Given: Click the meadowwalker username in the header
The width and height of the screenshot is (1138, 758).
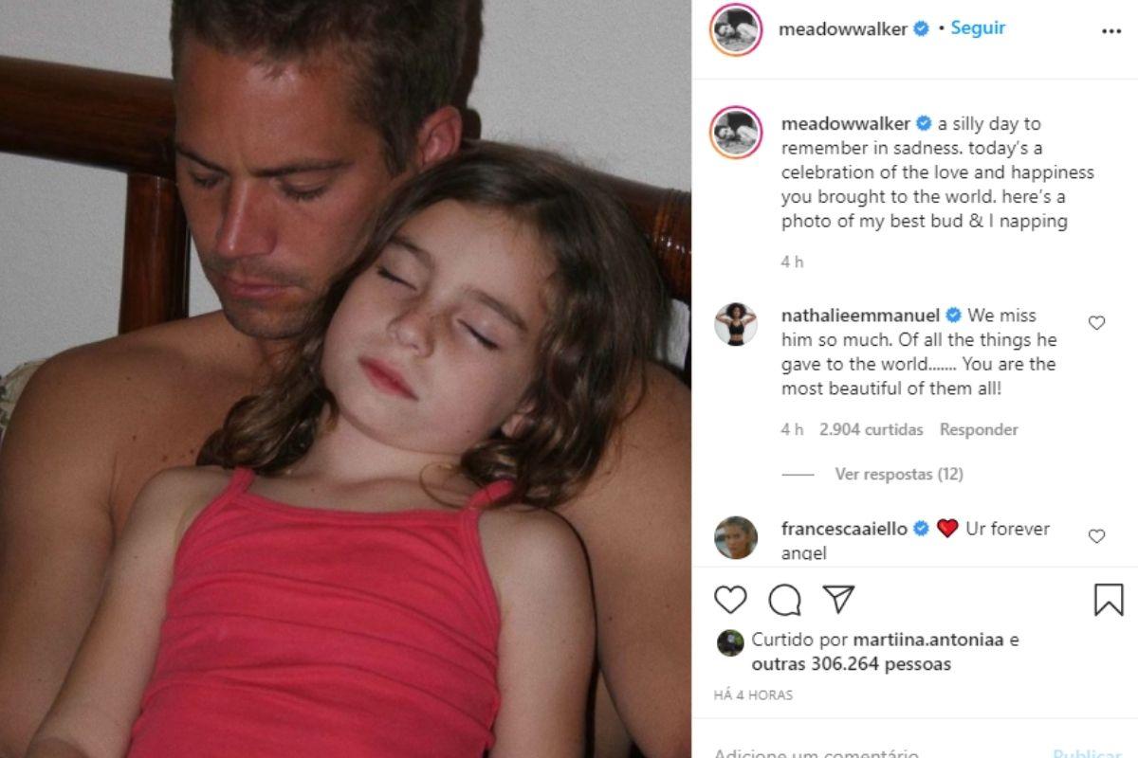Looking at the screenshot, I should tap(843, 29).
